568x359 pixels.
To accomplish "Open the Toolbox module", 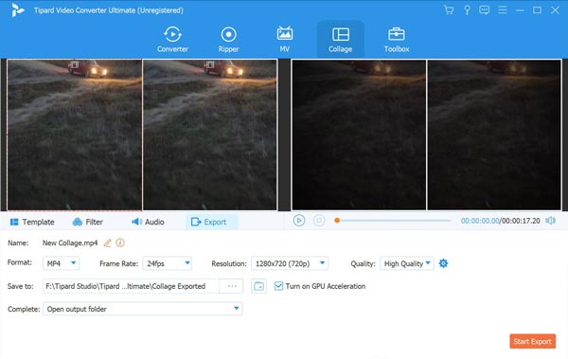I will 397,40.
